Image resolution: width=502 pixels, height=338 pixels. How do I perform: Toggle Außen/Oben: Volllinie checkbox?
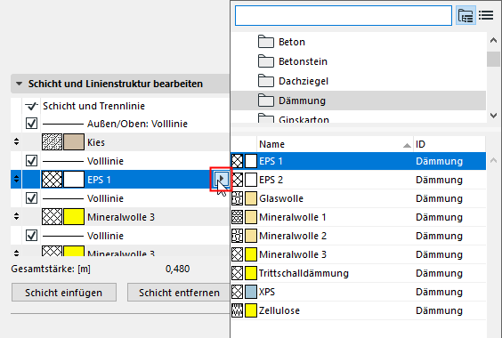pyautogui.click(x=31, y=124)
